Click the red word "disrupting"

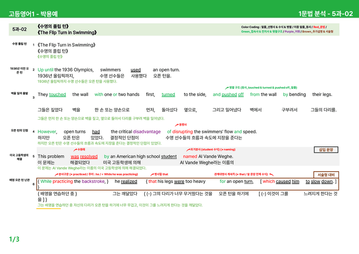click(x=182, y=132)
